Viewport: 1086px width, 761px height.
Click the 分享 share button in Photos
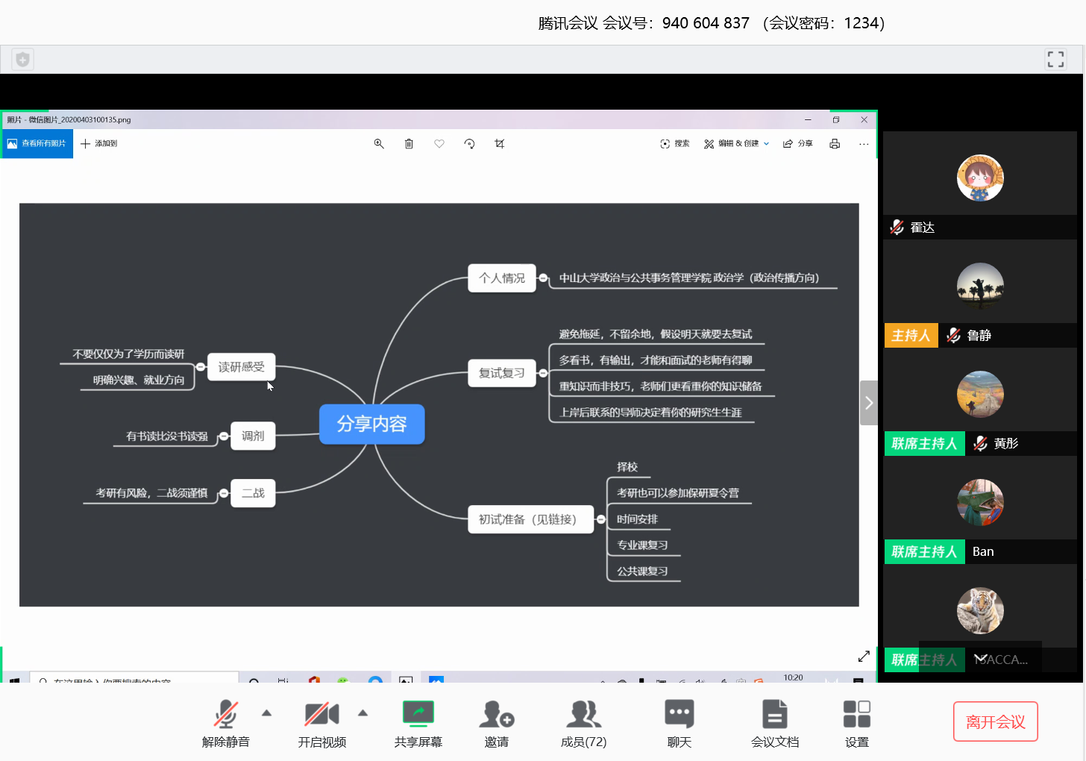click(797, 144)
